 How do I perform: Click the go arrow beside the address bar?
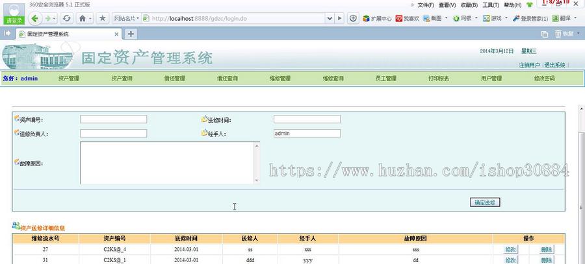pos(339,18)
